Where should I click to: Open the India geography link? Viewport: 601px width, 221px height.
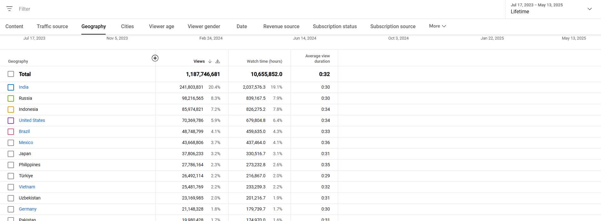[23, 87]
